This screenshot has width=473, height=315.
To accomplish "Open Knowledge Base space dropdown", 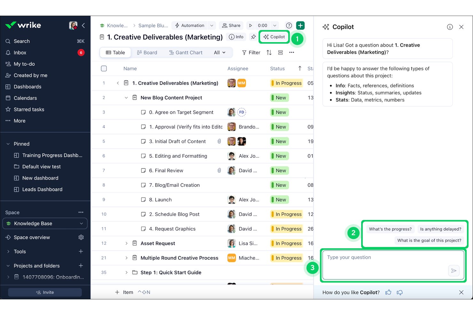I will [x=45, y=223].
